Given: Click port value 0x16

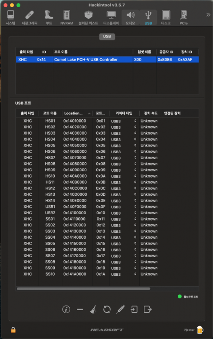Looking at the screenshot, I should click(x=101, y=250).
